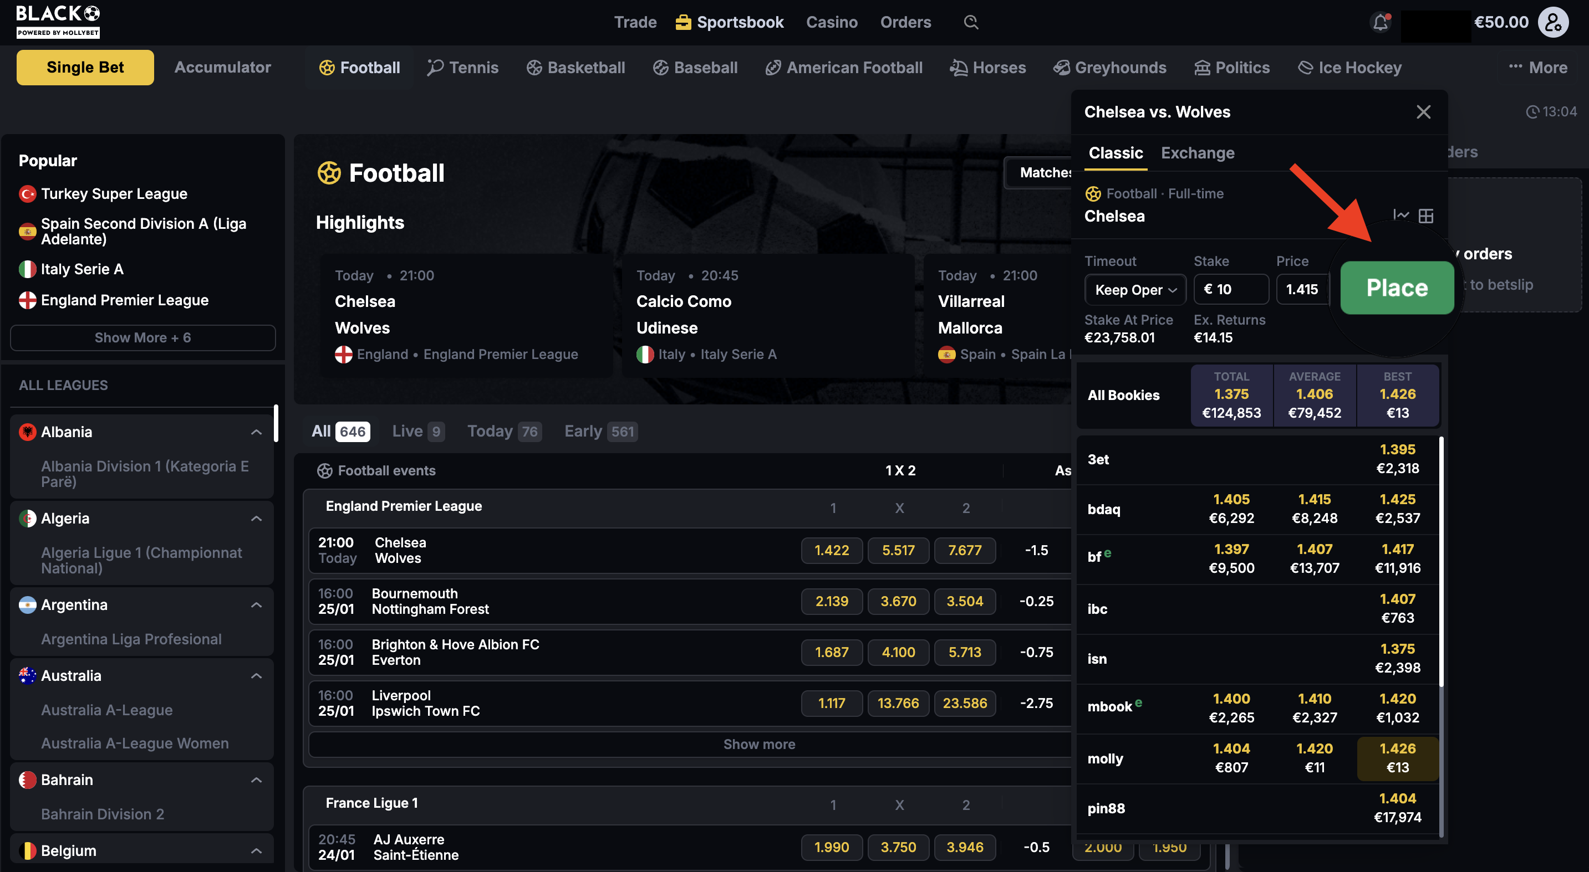Image resolution: width=1589 pixels, height=872 pixels.
Task: Click the Stake input field
Action: click(x=1231, y=290)
